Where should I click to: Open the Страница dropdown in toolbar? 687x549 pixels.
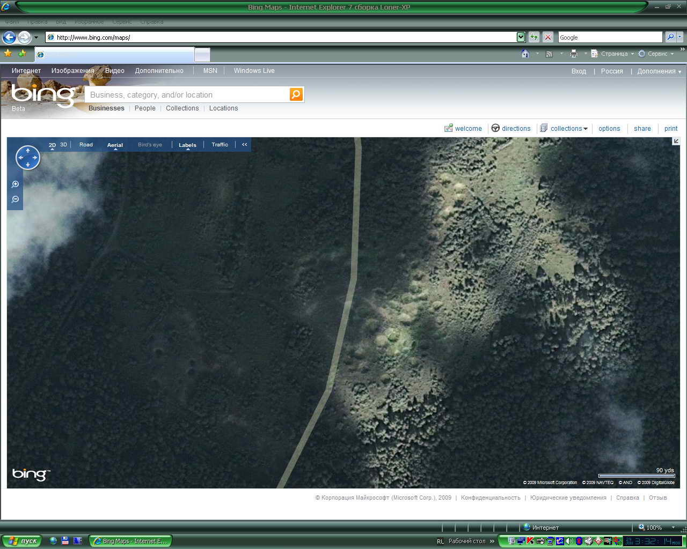coord(613,54)
